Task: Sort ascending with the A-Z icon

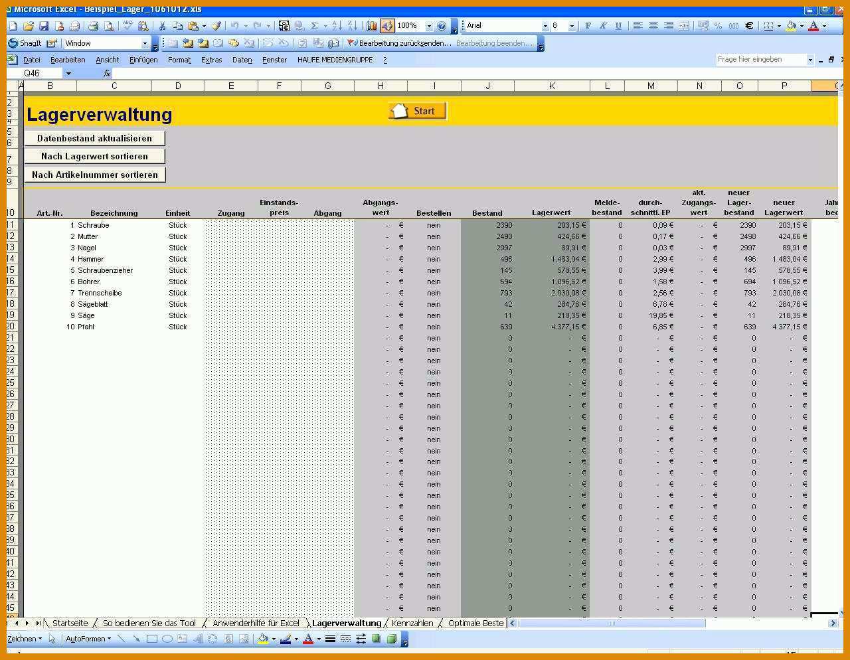Action: [x=337, y=26]
